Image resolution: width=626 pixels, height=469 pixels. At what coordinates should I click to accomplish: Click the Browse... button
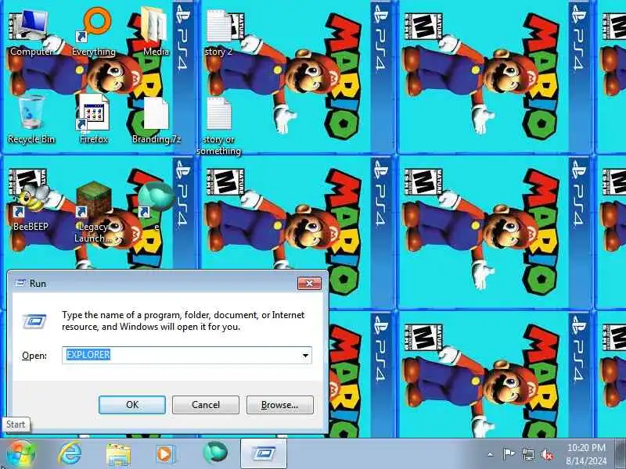(x=280, y=405)
